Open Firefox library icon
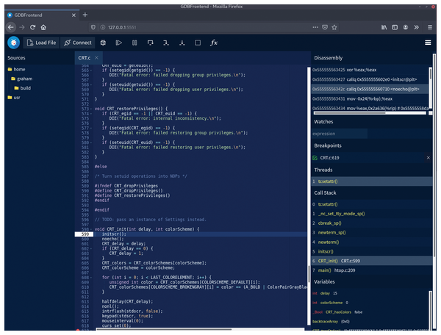The width and height of the screenshot is (441, 335). tap(384, 27)
